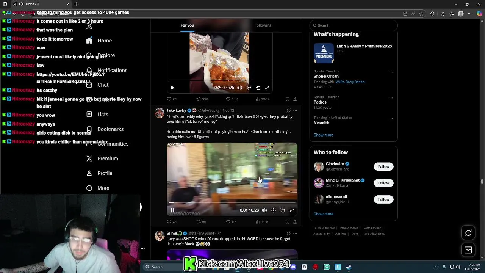Pop out the Jake Lucky video
Screen dimensions: 485x273
283,210
